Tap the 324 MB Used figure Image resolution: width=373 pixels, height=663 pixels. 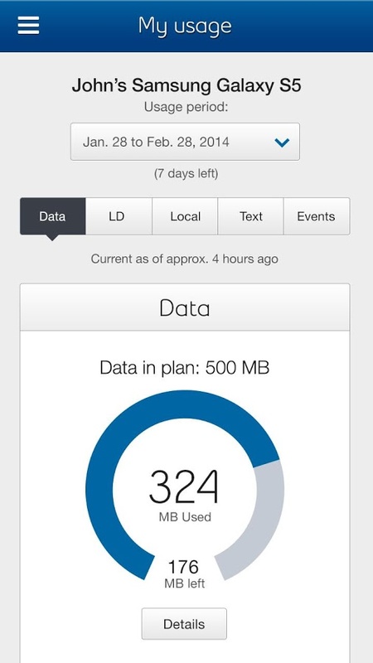click(x=185, y=495)
